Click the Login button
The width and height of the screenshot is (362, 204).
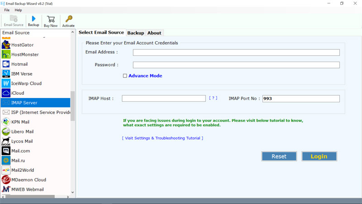319,156
